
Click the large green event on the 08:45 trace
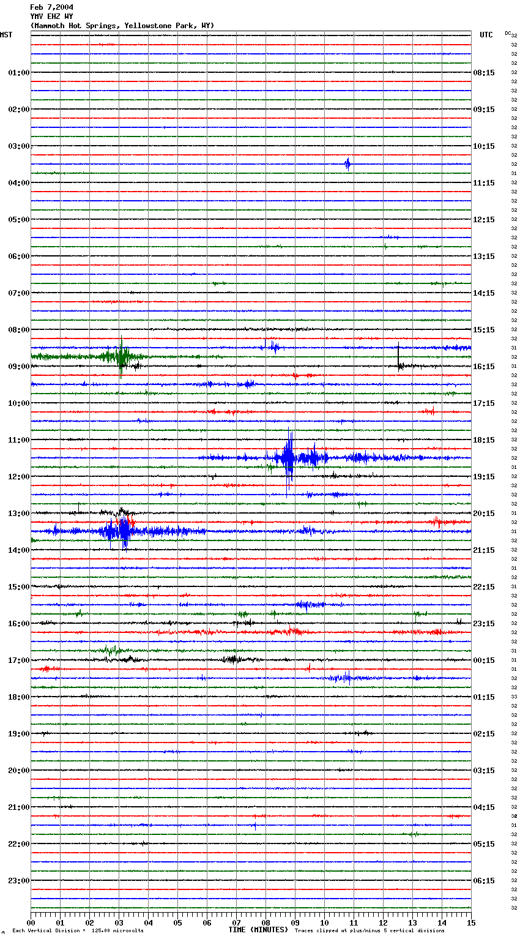121,356
